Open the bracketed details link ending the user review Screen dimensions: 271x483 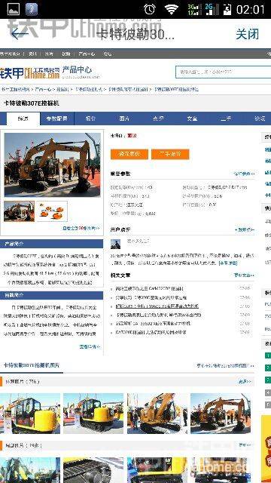(228, 263)
